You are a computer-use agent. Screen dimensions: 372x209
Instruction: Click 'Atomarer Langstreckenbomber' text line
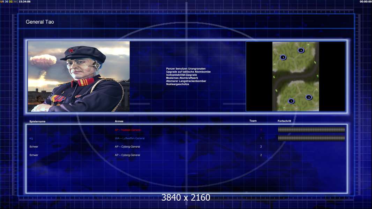pyautogui.click(x=186, y=81)
